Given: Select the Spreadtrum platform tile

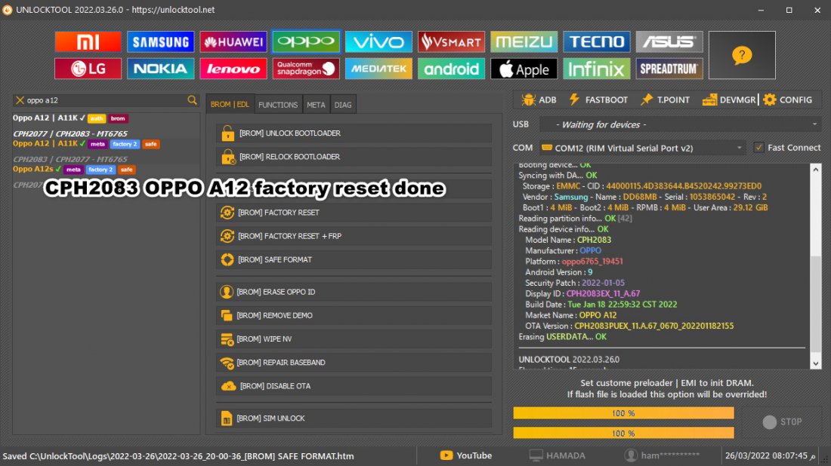Looking at the screenshot, I should (669, 69).
